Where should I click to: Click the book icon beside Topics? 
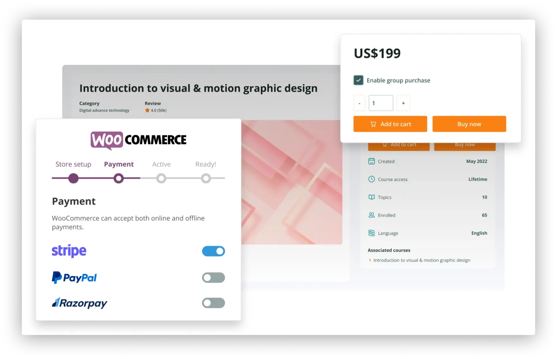coord(371,197)
